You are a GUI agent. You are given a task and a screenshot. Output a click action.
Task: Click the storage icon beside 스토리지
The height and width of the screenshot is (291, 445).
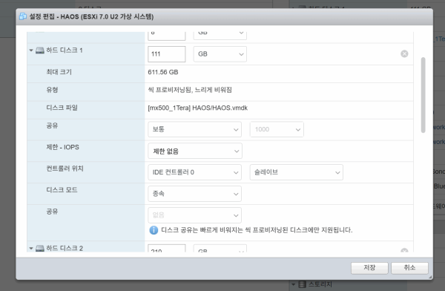coord(303,284)
